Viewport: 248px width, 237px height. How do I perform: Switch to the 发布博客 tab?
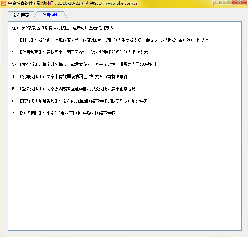(x=21, y=15)
